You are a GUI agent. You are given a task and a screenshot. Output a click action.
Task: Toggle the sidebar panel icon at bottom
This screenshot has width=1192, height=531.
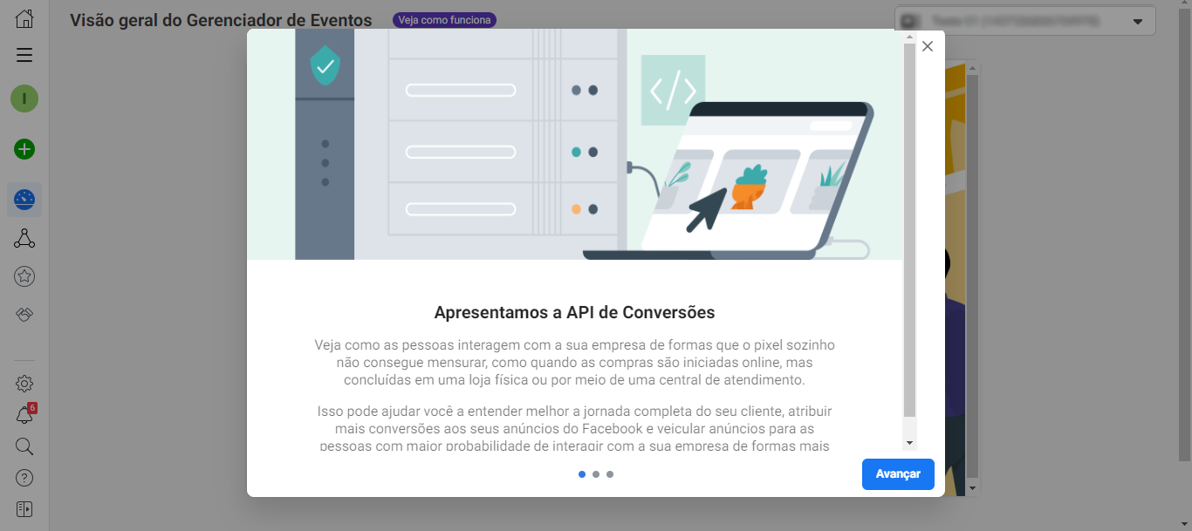(x=24, y=509)
